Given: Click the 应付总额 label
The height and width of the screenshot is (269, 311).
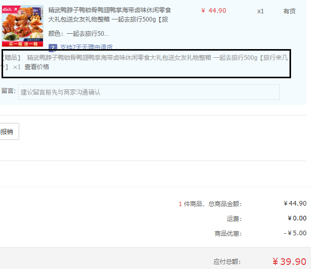Looking at the screenshot, I should click(227, 261).
